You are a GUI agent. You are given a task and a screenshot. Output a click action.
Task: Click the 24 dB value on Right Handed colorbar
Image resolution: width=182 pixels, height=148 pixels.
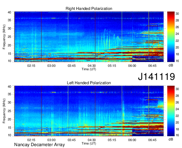point(177,34)
